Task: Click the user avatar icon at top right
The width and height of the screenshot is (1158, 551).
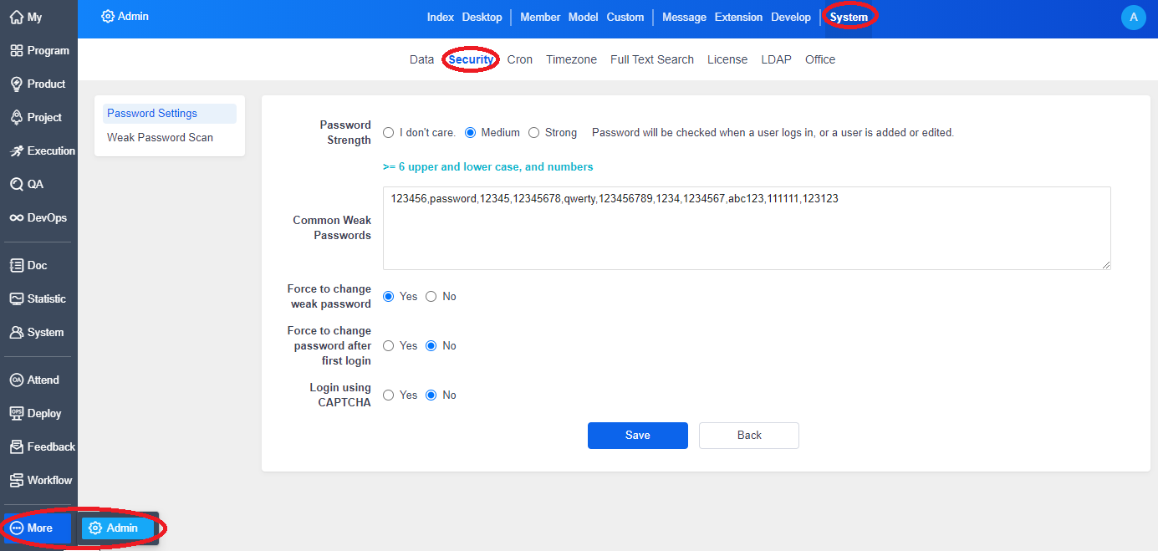Action: [1133, 17]
